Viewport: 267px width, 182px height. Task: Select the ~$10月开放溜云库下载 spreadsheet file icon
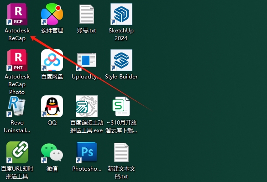[121, 106]
